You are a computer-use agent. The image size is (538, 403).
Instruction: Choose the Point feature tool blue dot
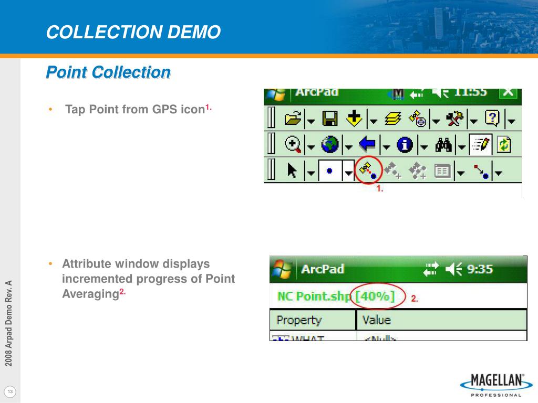(x=330, y=171)
